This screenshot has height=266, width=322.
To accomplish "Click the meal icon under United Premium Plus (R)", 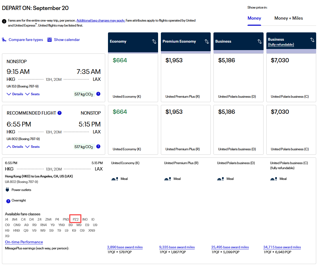I will pos(168,179).
